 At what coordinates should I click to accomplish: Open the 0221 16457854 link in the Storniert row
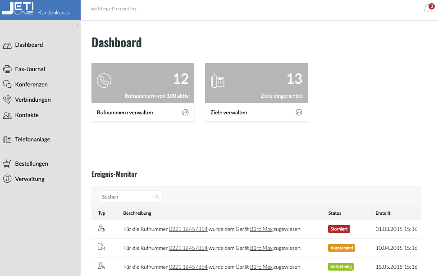point(188,229)
